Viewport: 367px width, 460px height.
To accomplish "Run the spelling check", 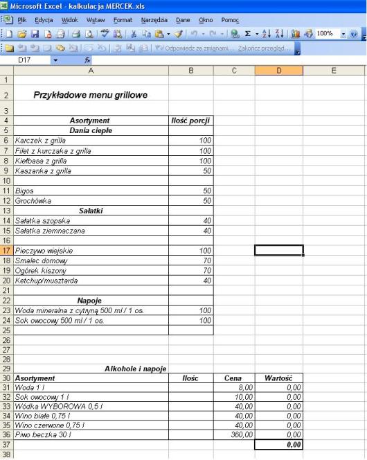I will (x=105, y=34).
